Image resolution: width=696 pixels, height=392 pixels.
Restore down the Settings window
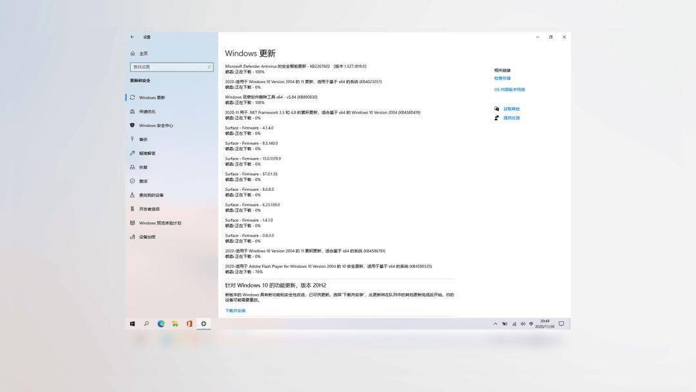(x=551, y=37)
